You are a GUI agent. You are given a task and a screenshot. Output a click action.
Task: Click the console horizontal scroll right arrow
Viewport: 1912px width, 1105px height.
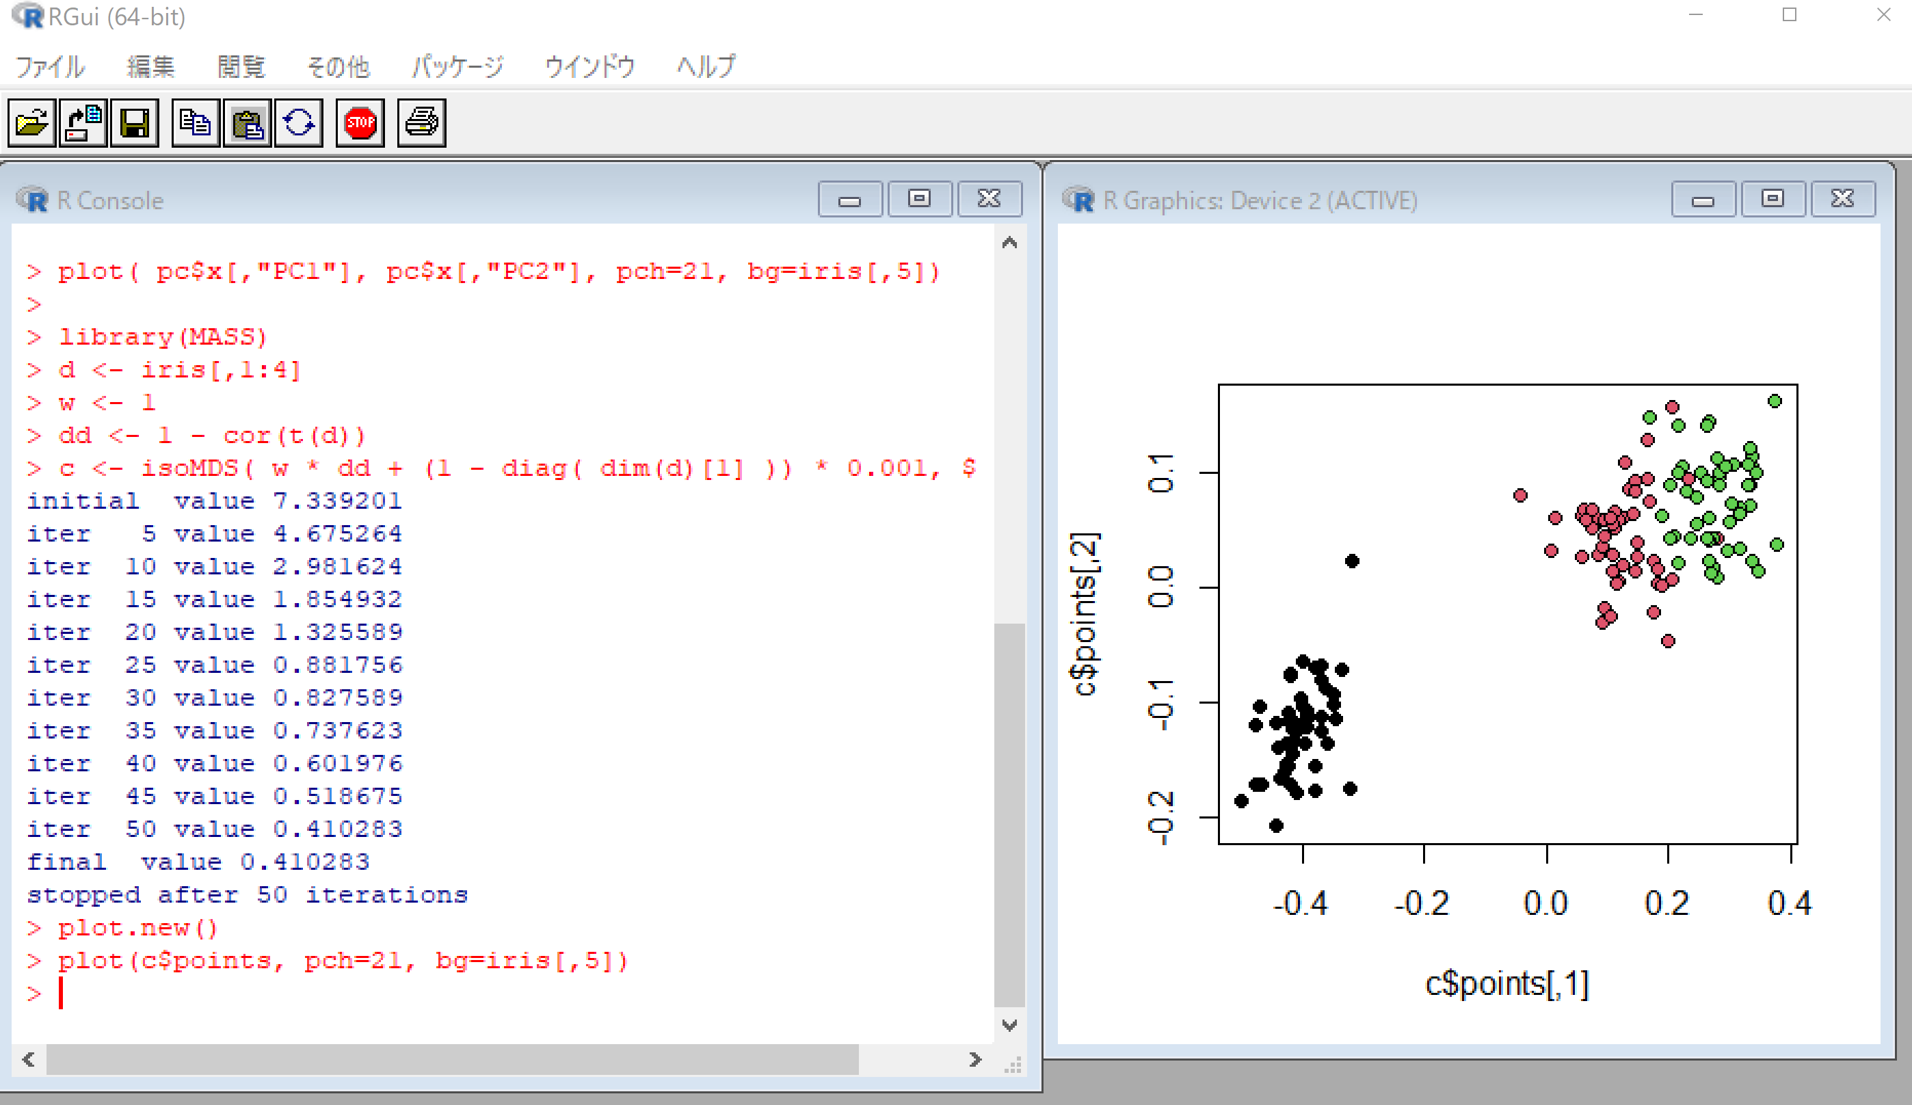pos(976,1059)
